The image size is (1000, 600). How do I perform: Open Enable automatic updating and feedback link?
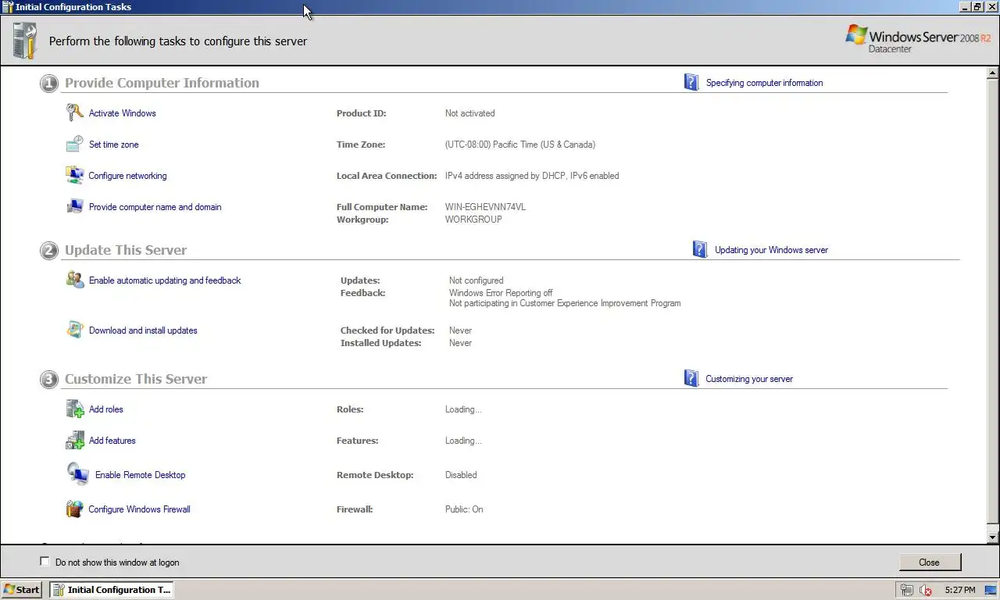pyautogui.click(x=165, y=280)
